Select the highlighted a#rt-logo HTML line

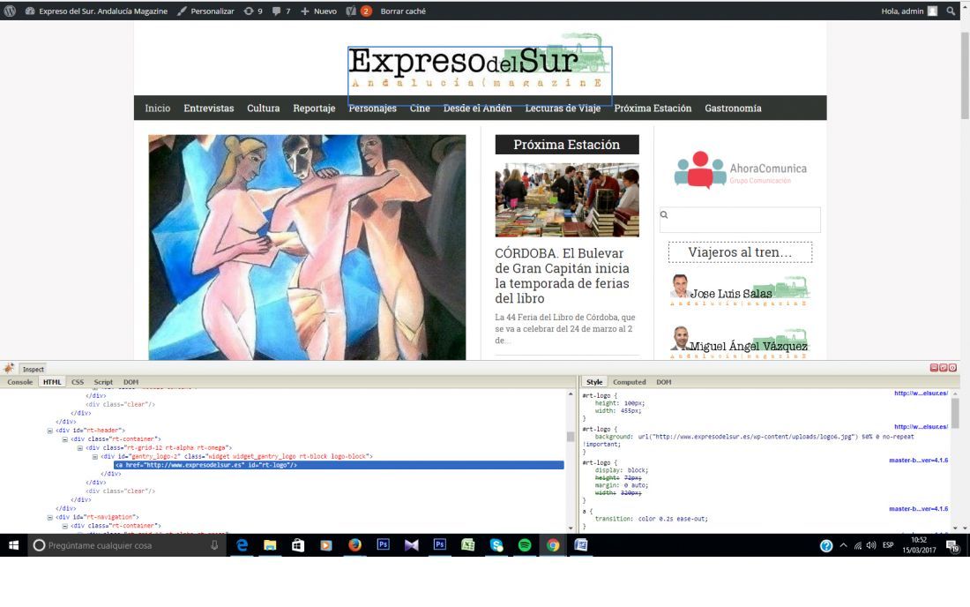[x=339, y=465]
